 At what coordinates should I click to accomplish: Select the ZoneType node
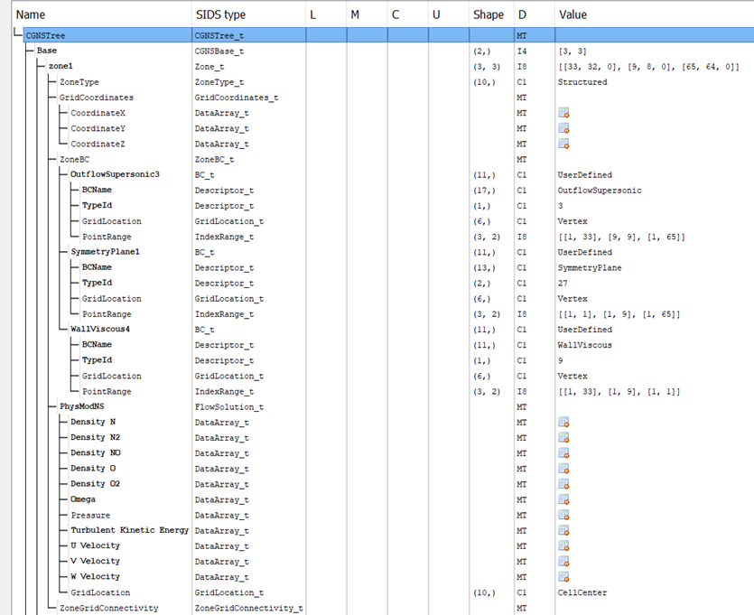point(79,82)
